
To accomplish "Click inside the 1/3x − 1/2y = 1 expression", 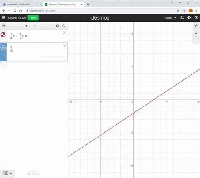I will point(20,36).
